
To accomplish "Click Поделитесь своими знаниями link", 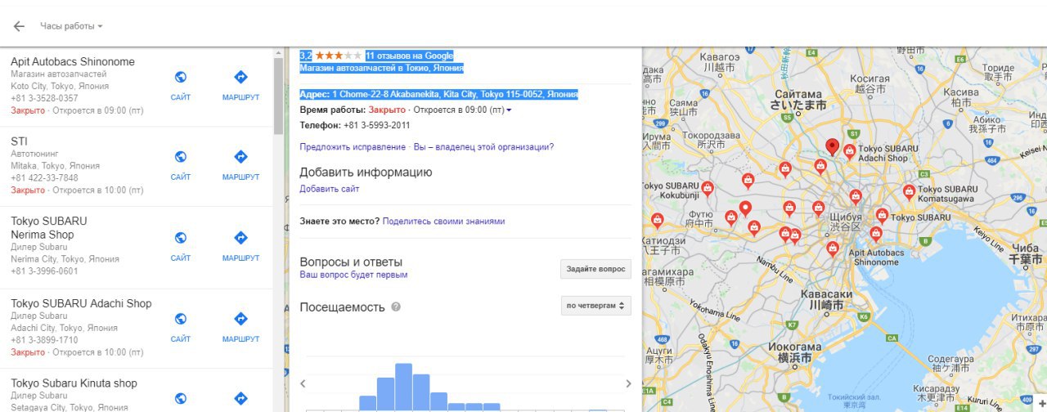I will (x=443, y=222).
